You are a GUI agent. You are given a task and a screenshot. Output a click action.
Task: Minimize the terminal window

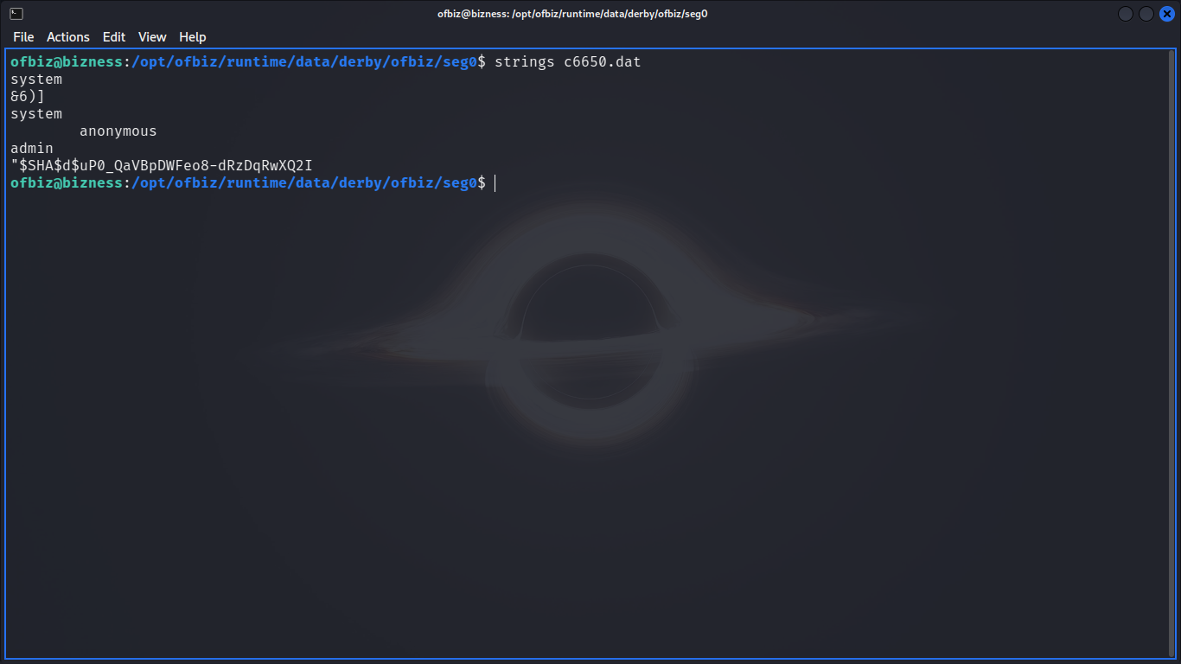point(1126,14)
